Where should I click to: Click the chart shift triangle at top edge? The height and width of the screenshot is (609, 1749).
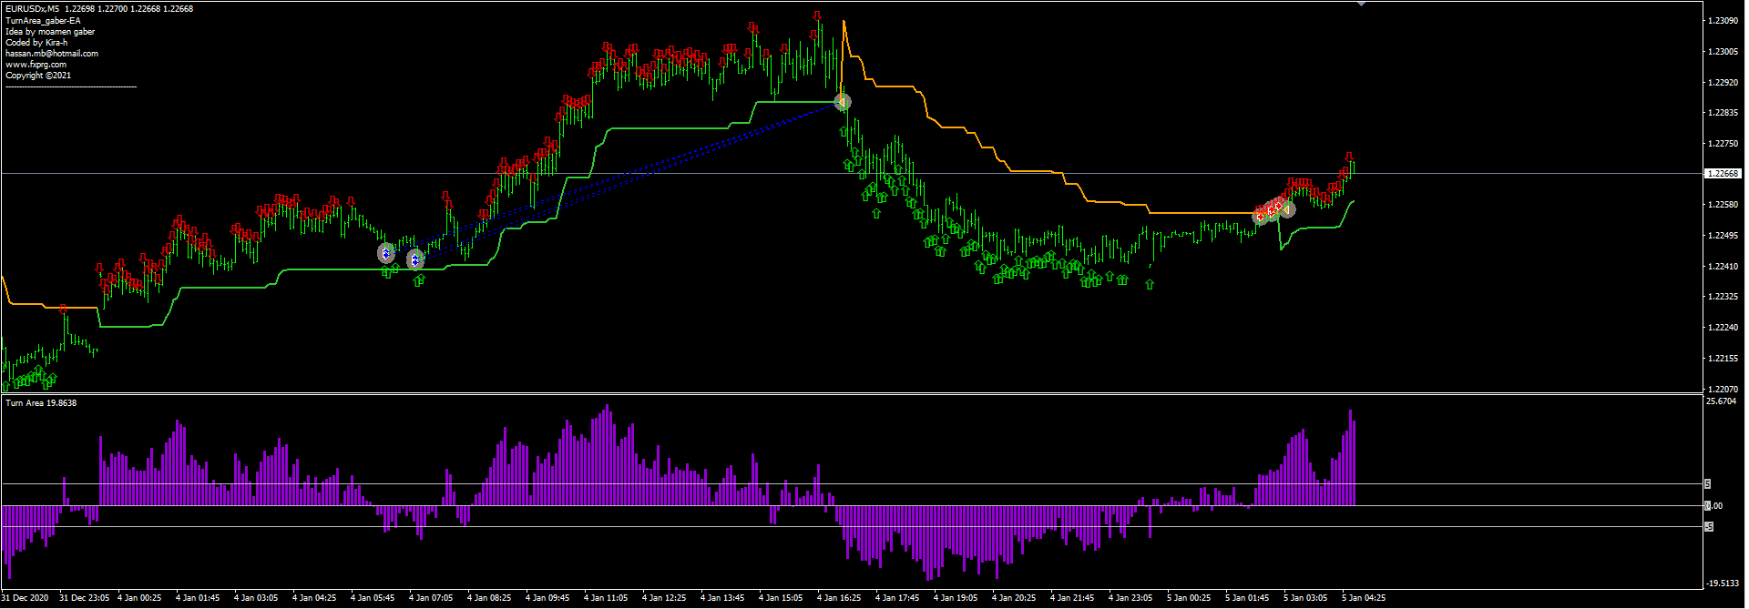click(1361, 4)
